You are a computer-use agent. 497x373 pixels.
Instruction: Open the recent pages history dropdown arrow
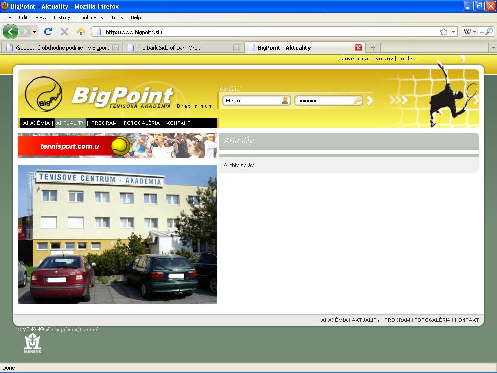tap(34, 32)
